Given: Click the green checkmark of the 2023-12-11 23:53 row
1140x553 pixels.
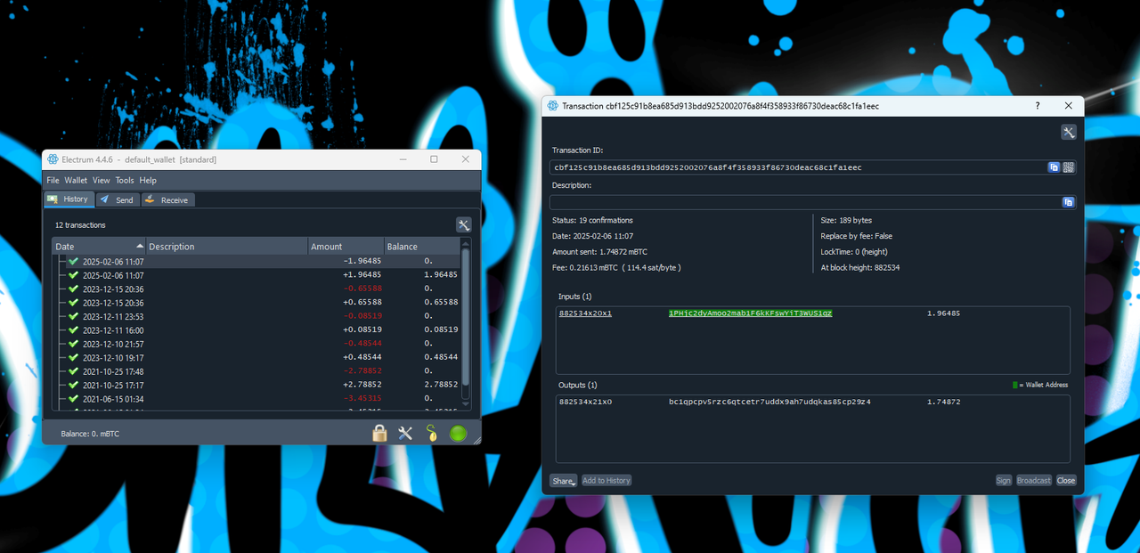Looking at the screenshot, I should pyautogui.click(x=73, y=316).
